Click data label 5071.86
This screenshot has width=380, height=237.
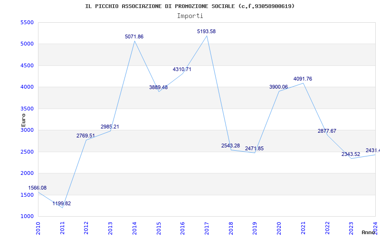pos(134,37)
